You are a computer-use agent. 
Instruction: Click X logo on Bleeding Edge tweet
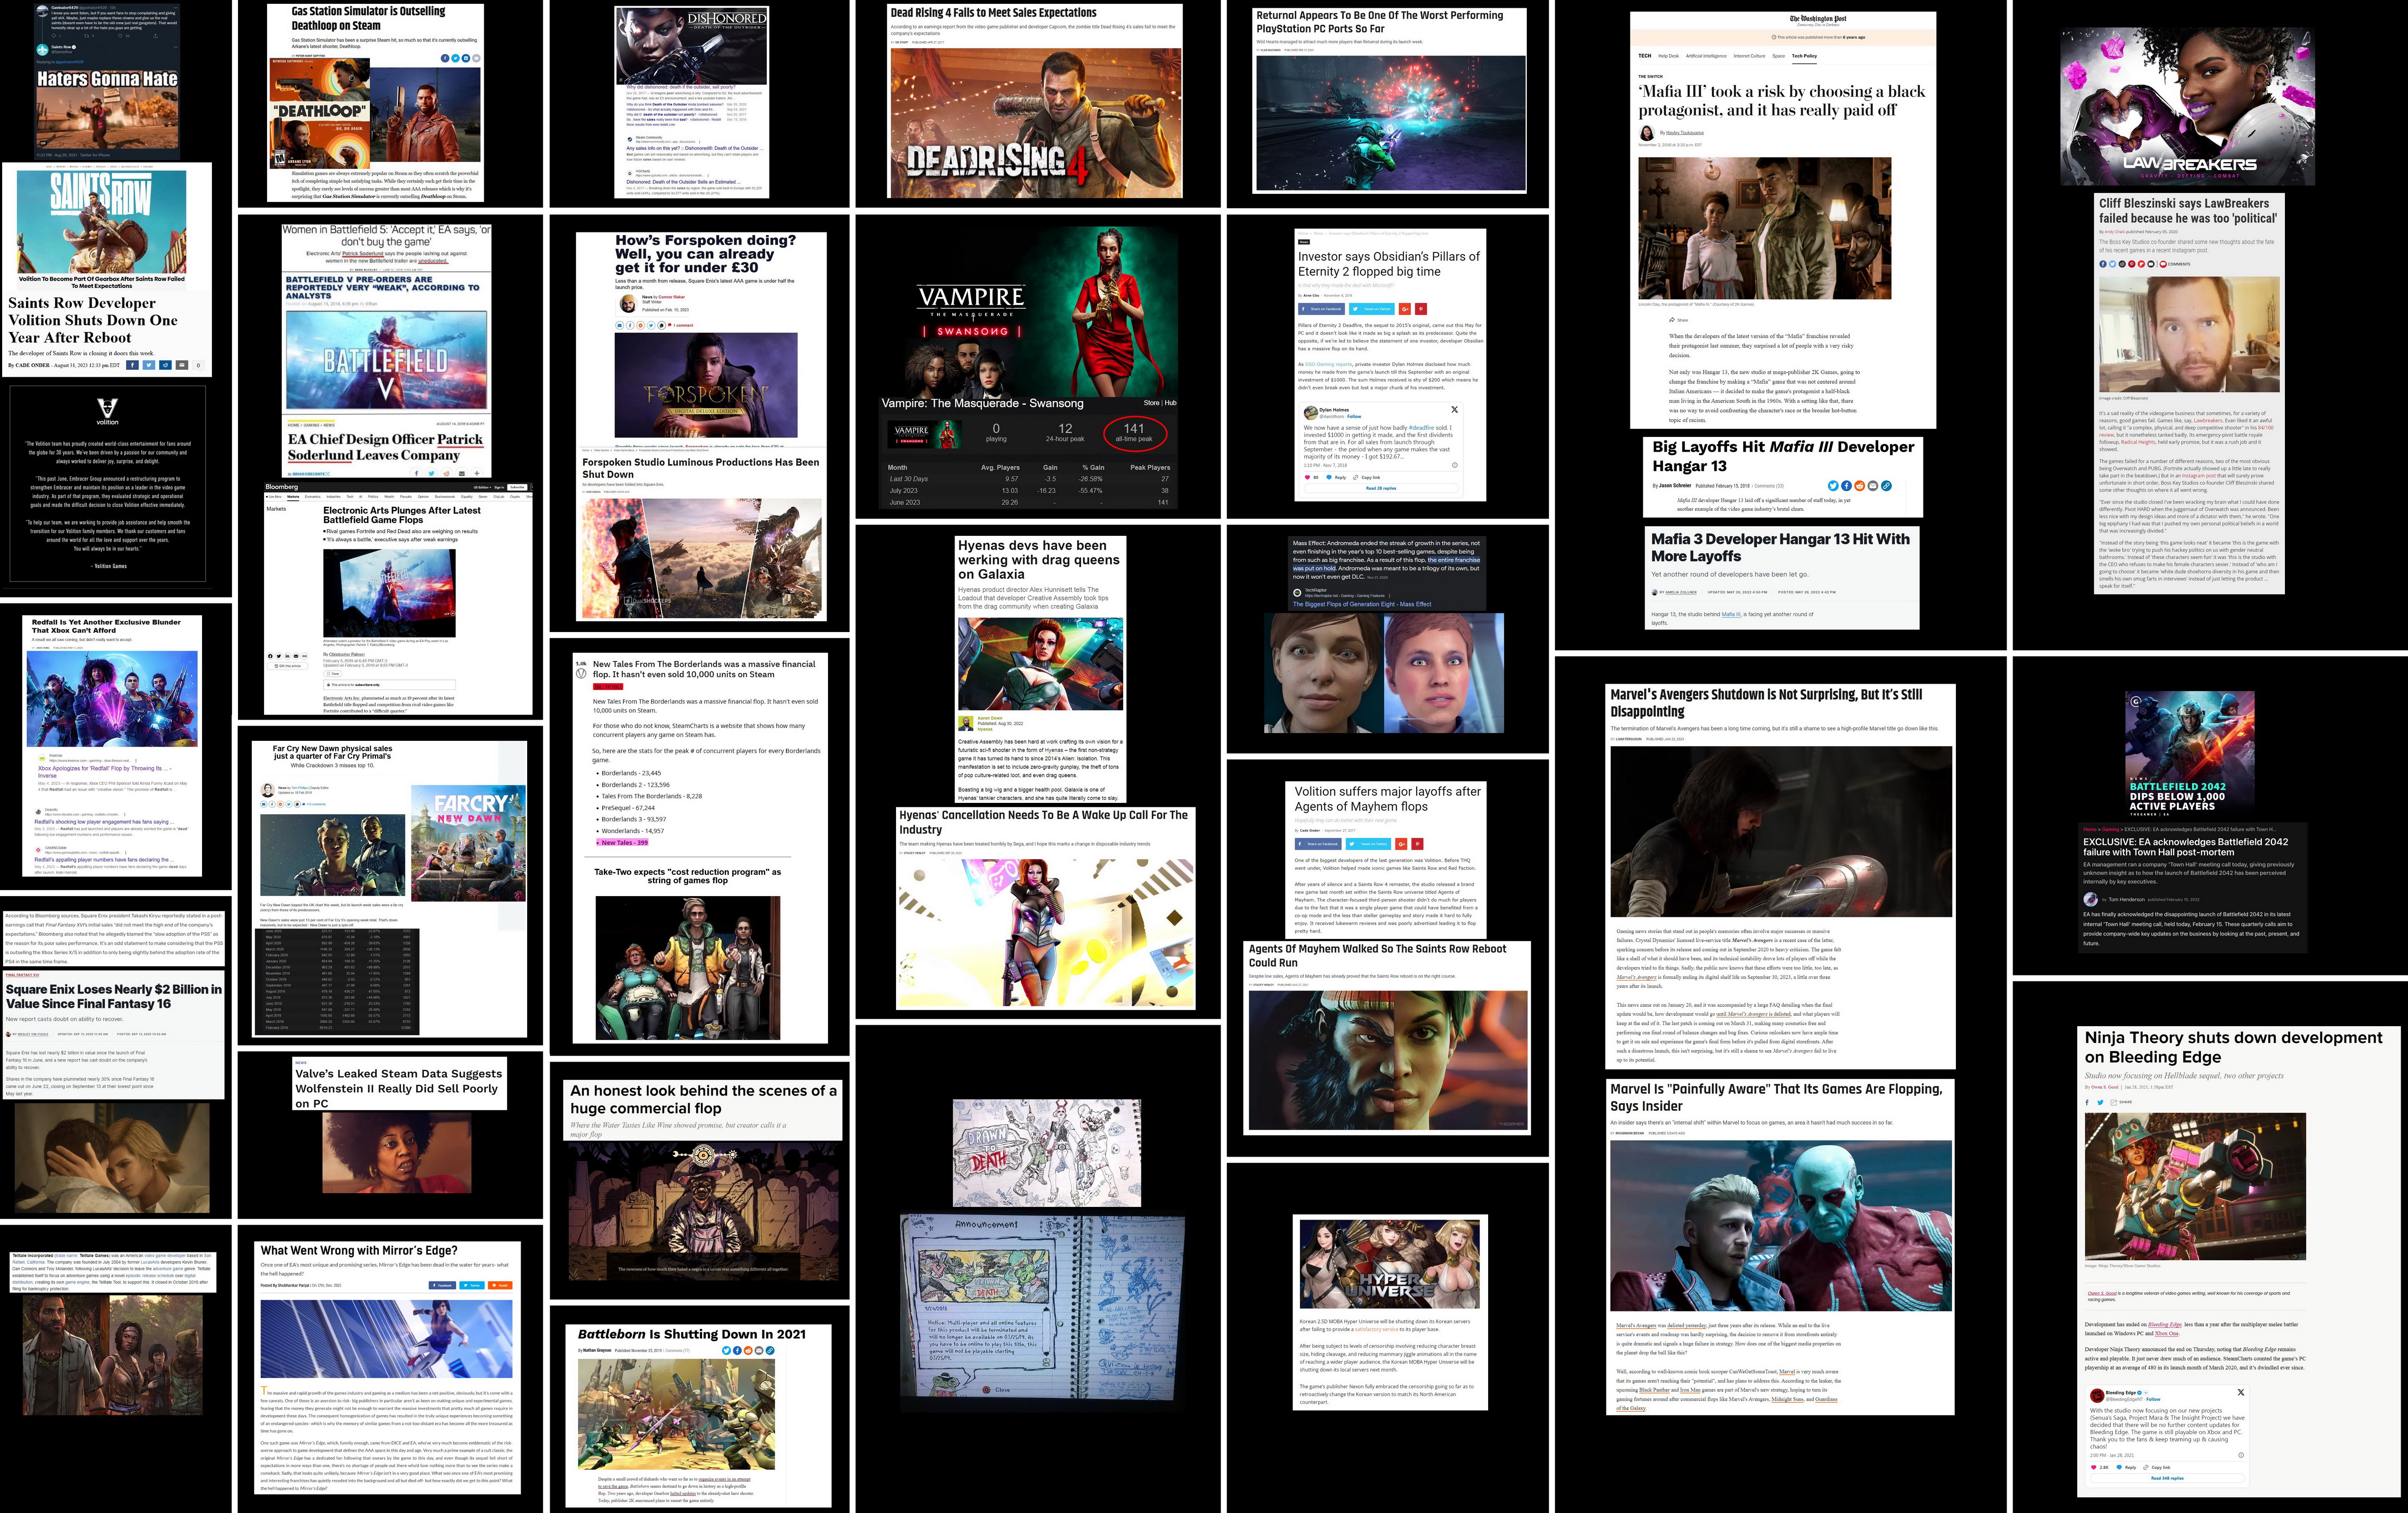[2241, 1392]
